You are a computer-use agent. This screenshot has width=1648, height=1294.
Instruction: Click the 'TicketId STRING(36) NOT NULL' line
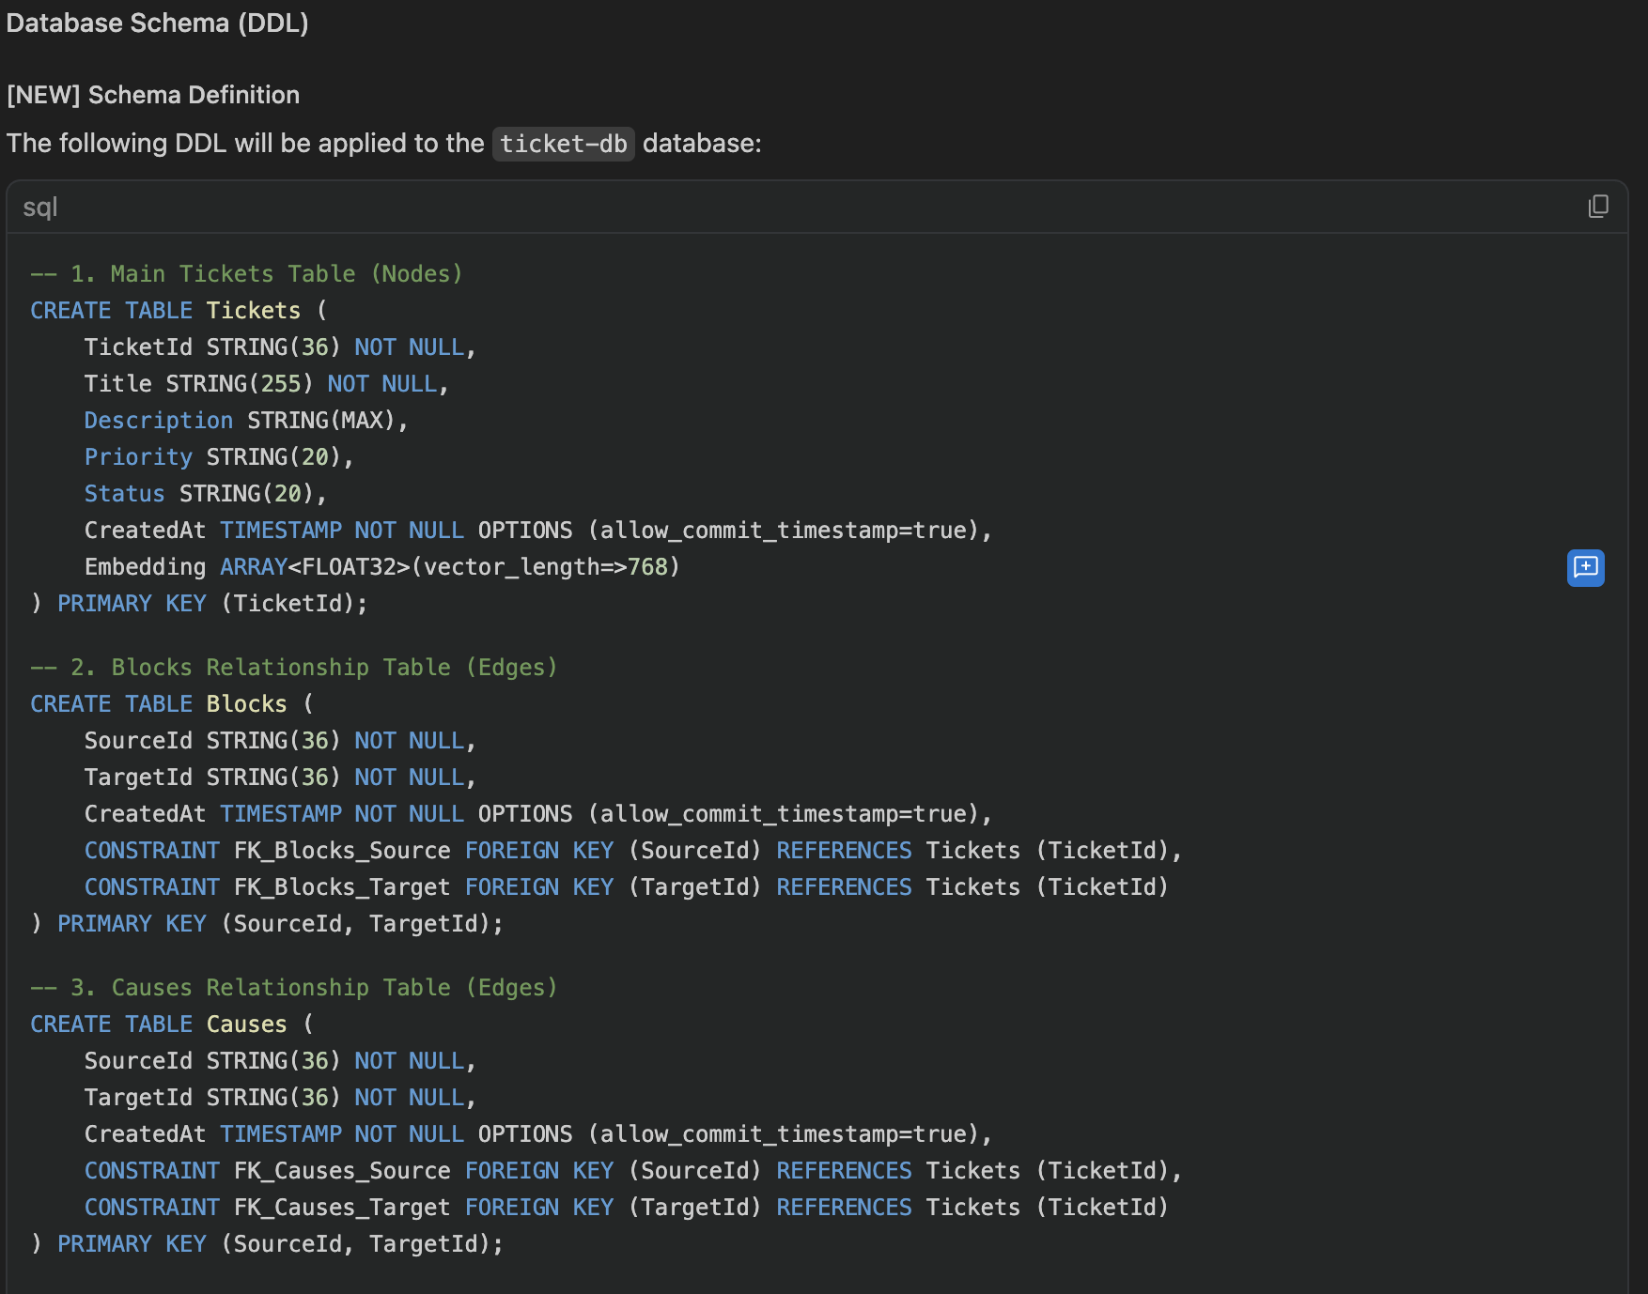click(x=280, y=347)
